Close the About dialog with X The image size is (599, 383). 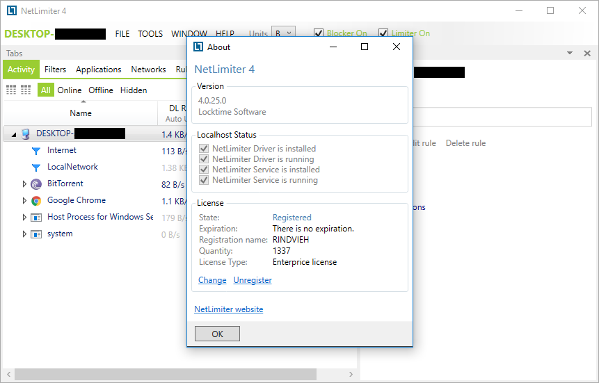click(397, 47)
